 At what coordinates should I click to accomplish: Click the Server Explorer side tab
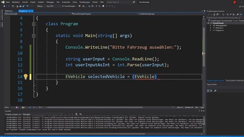[x=2, y=15]
